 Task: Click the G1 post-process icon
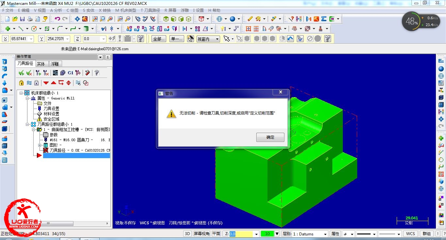(x=70, y=73)
